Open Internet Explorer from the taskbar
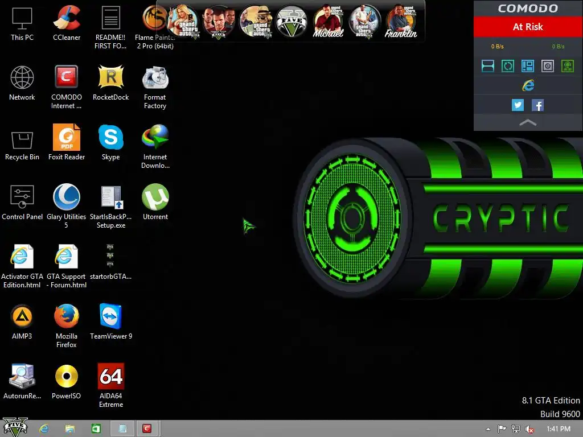The image size is (583, 437). 44,429
